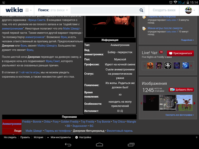Open the user avatar profile icon
The height and width of the screenshot is (149, 199).
click(x=188, y=10)
